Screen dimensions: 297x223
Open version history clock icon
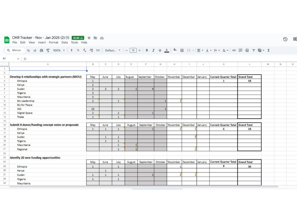(x=285, y=39)
